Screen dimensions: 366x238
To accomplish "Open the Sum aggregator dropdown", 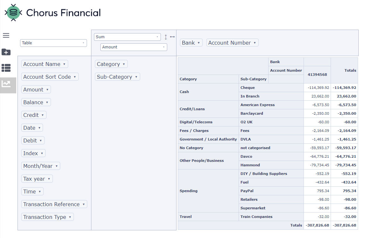I will (x=127, y=37).
